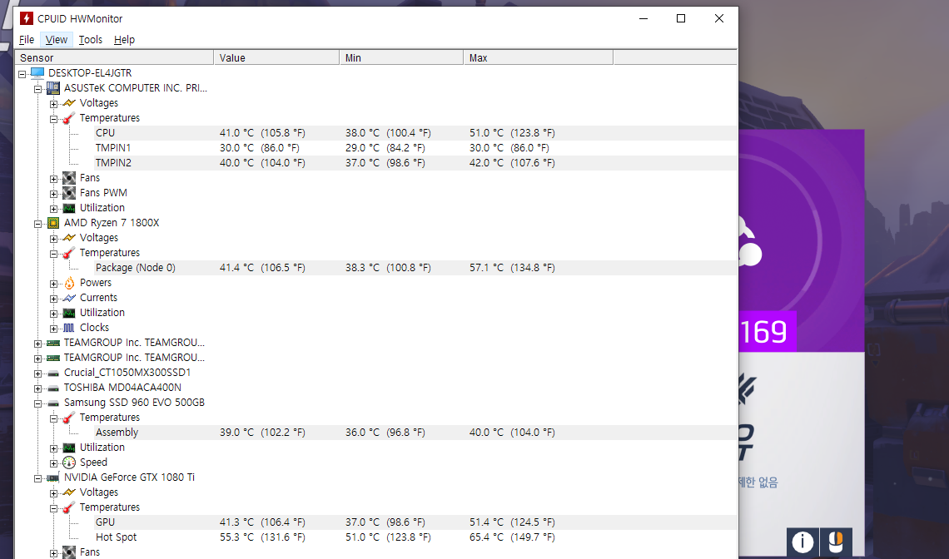Collapse the DESKTOP-EL4JGTR root node

(22, 74)
